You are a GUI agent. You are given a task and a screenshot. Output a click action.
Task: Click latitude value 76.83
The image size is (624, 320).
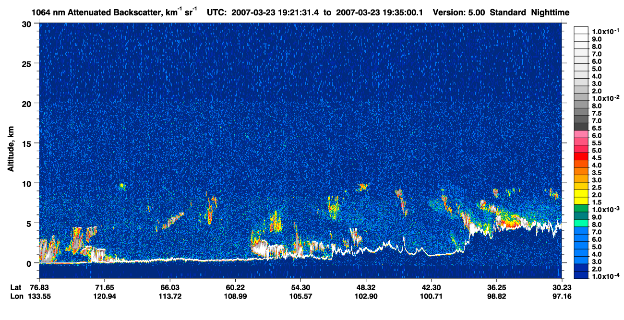coord(39,287)
